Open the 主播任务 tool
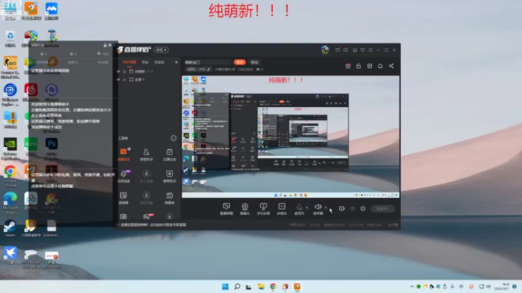This screenshot has width=522, height=293. point(170,154)
